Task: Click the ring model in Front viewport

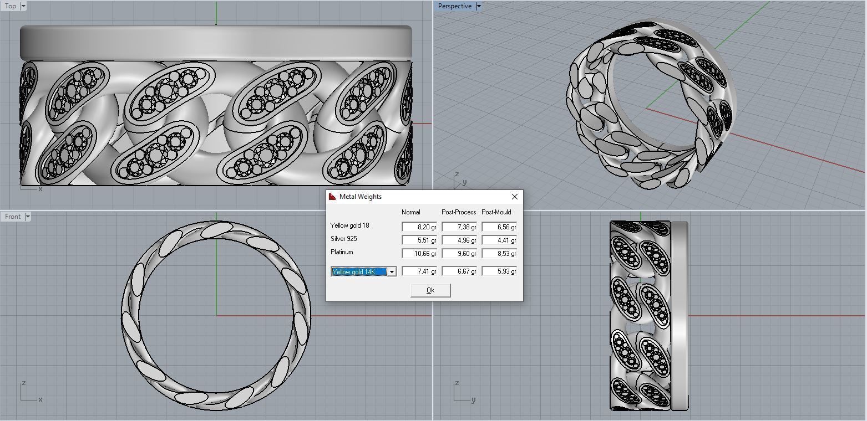Action: tap(216, 316)
